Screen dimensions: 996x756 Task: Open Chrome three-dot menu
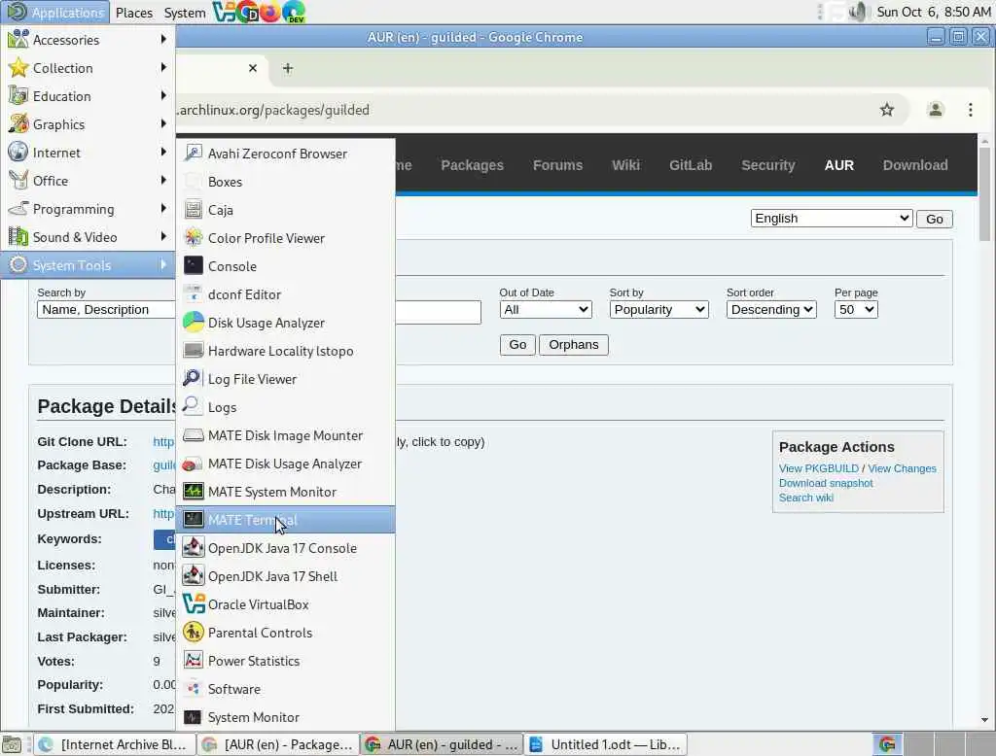pos(971,110)
